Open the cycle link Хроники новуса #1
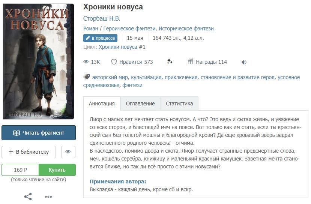The image size is (311, 204). (122, 47)
